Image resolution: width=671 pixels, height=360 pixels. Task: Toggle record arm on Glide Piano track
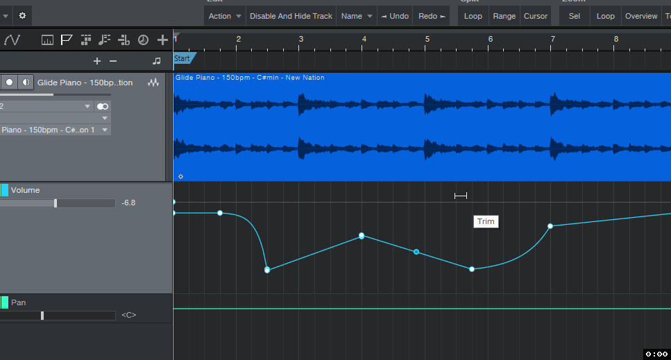[9, 82]
